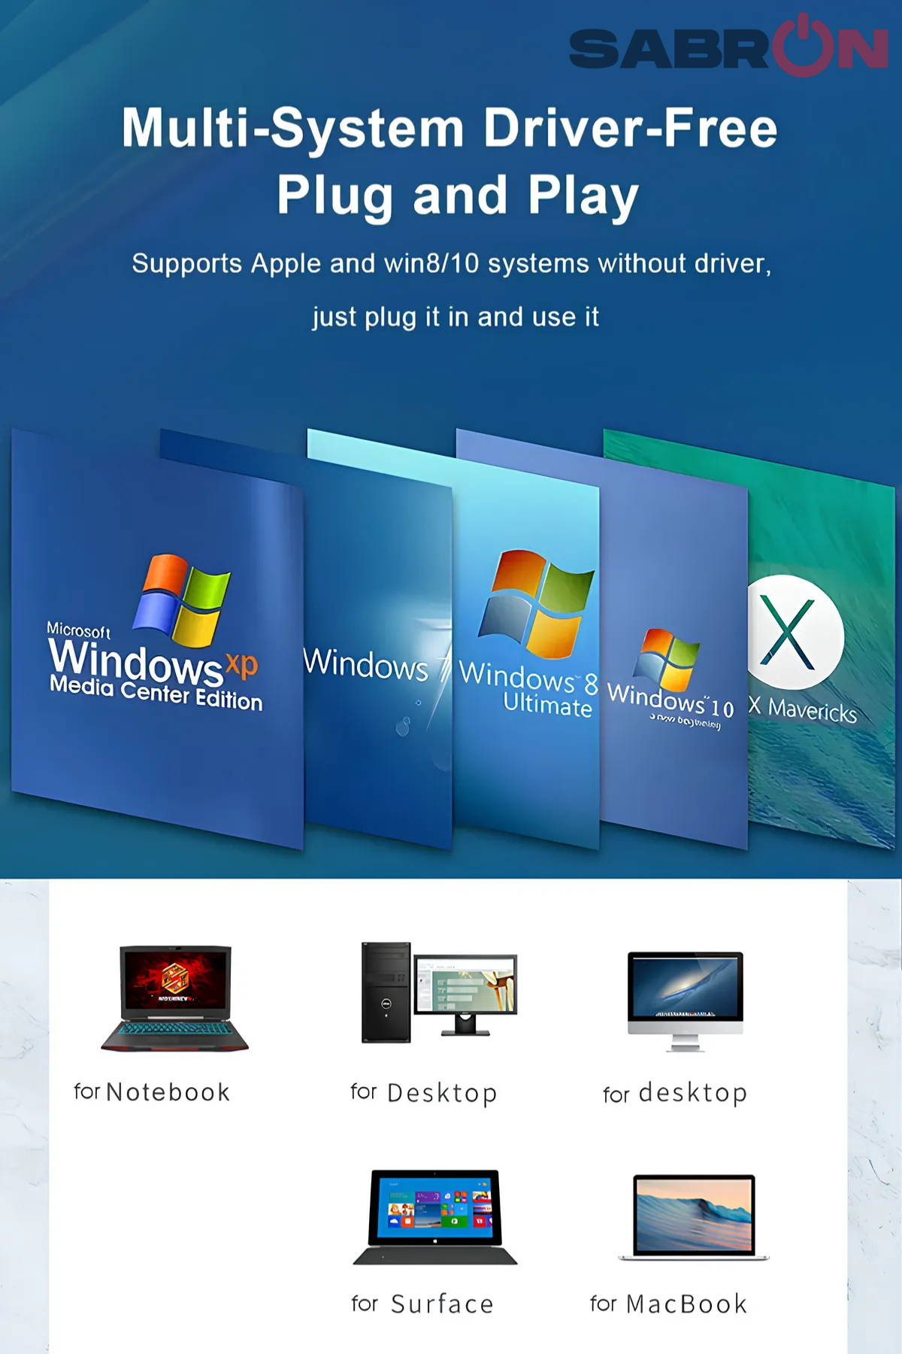Viewport: 902px width, 1354px height.
Task: Select the MacBook laptop image
Action: coord(694,1216)
